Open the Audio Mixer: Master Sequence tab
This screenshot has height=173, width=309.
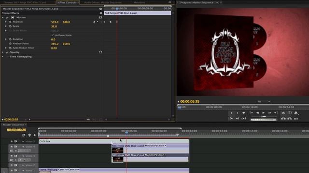click(x=103, y=2)
